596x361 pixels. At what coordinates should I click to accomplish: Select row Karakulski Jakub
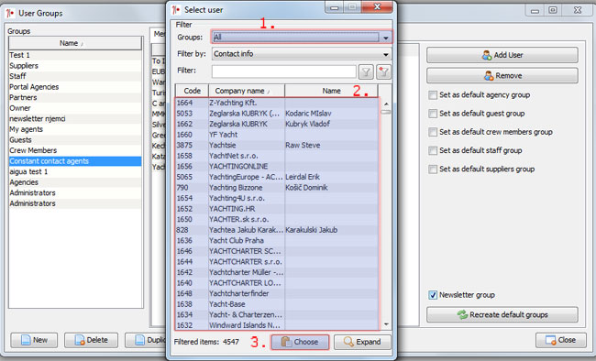coord(277,230)
